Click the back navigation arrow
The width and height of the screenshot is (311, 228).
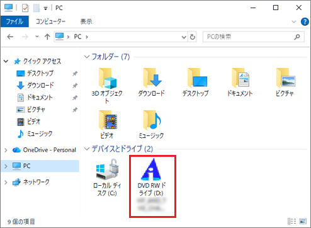[10, 37]
